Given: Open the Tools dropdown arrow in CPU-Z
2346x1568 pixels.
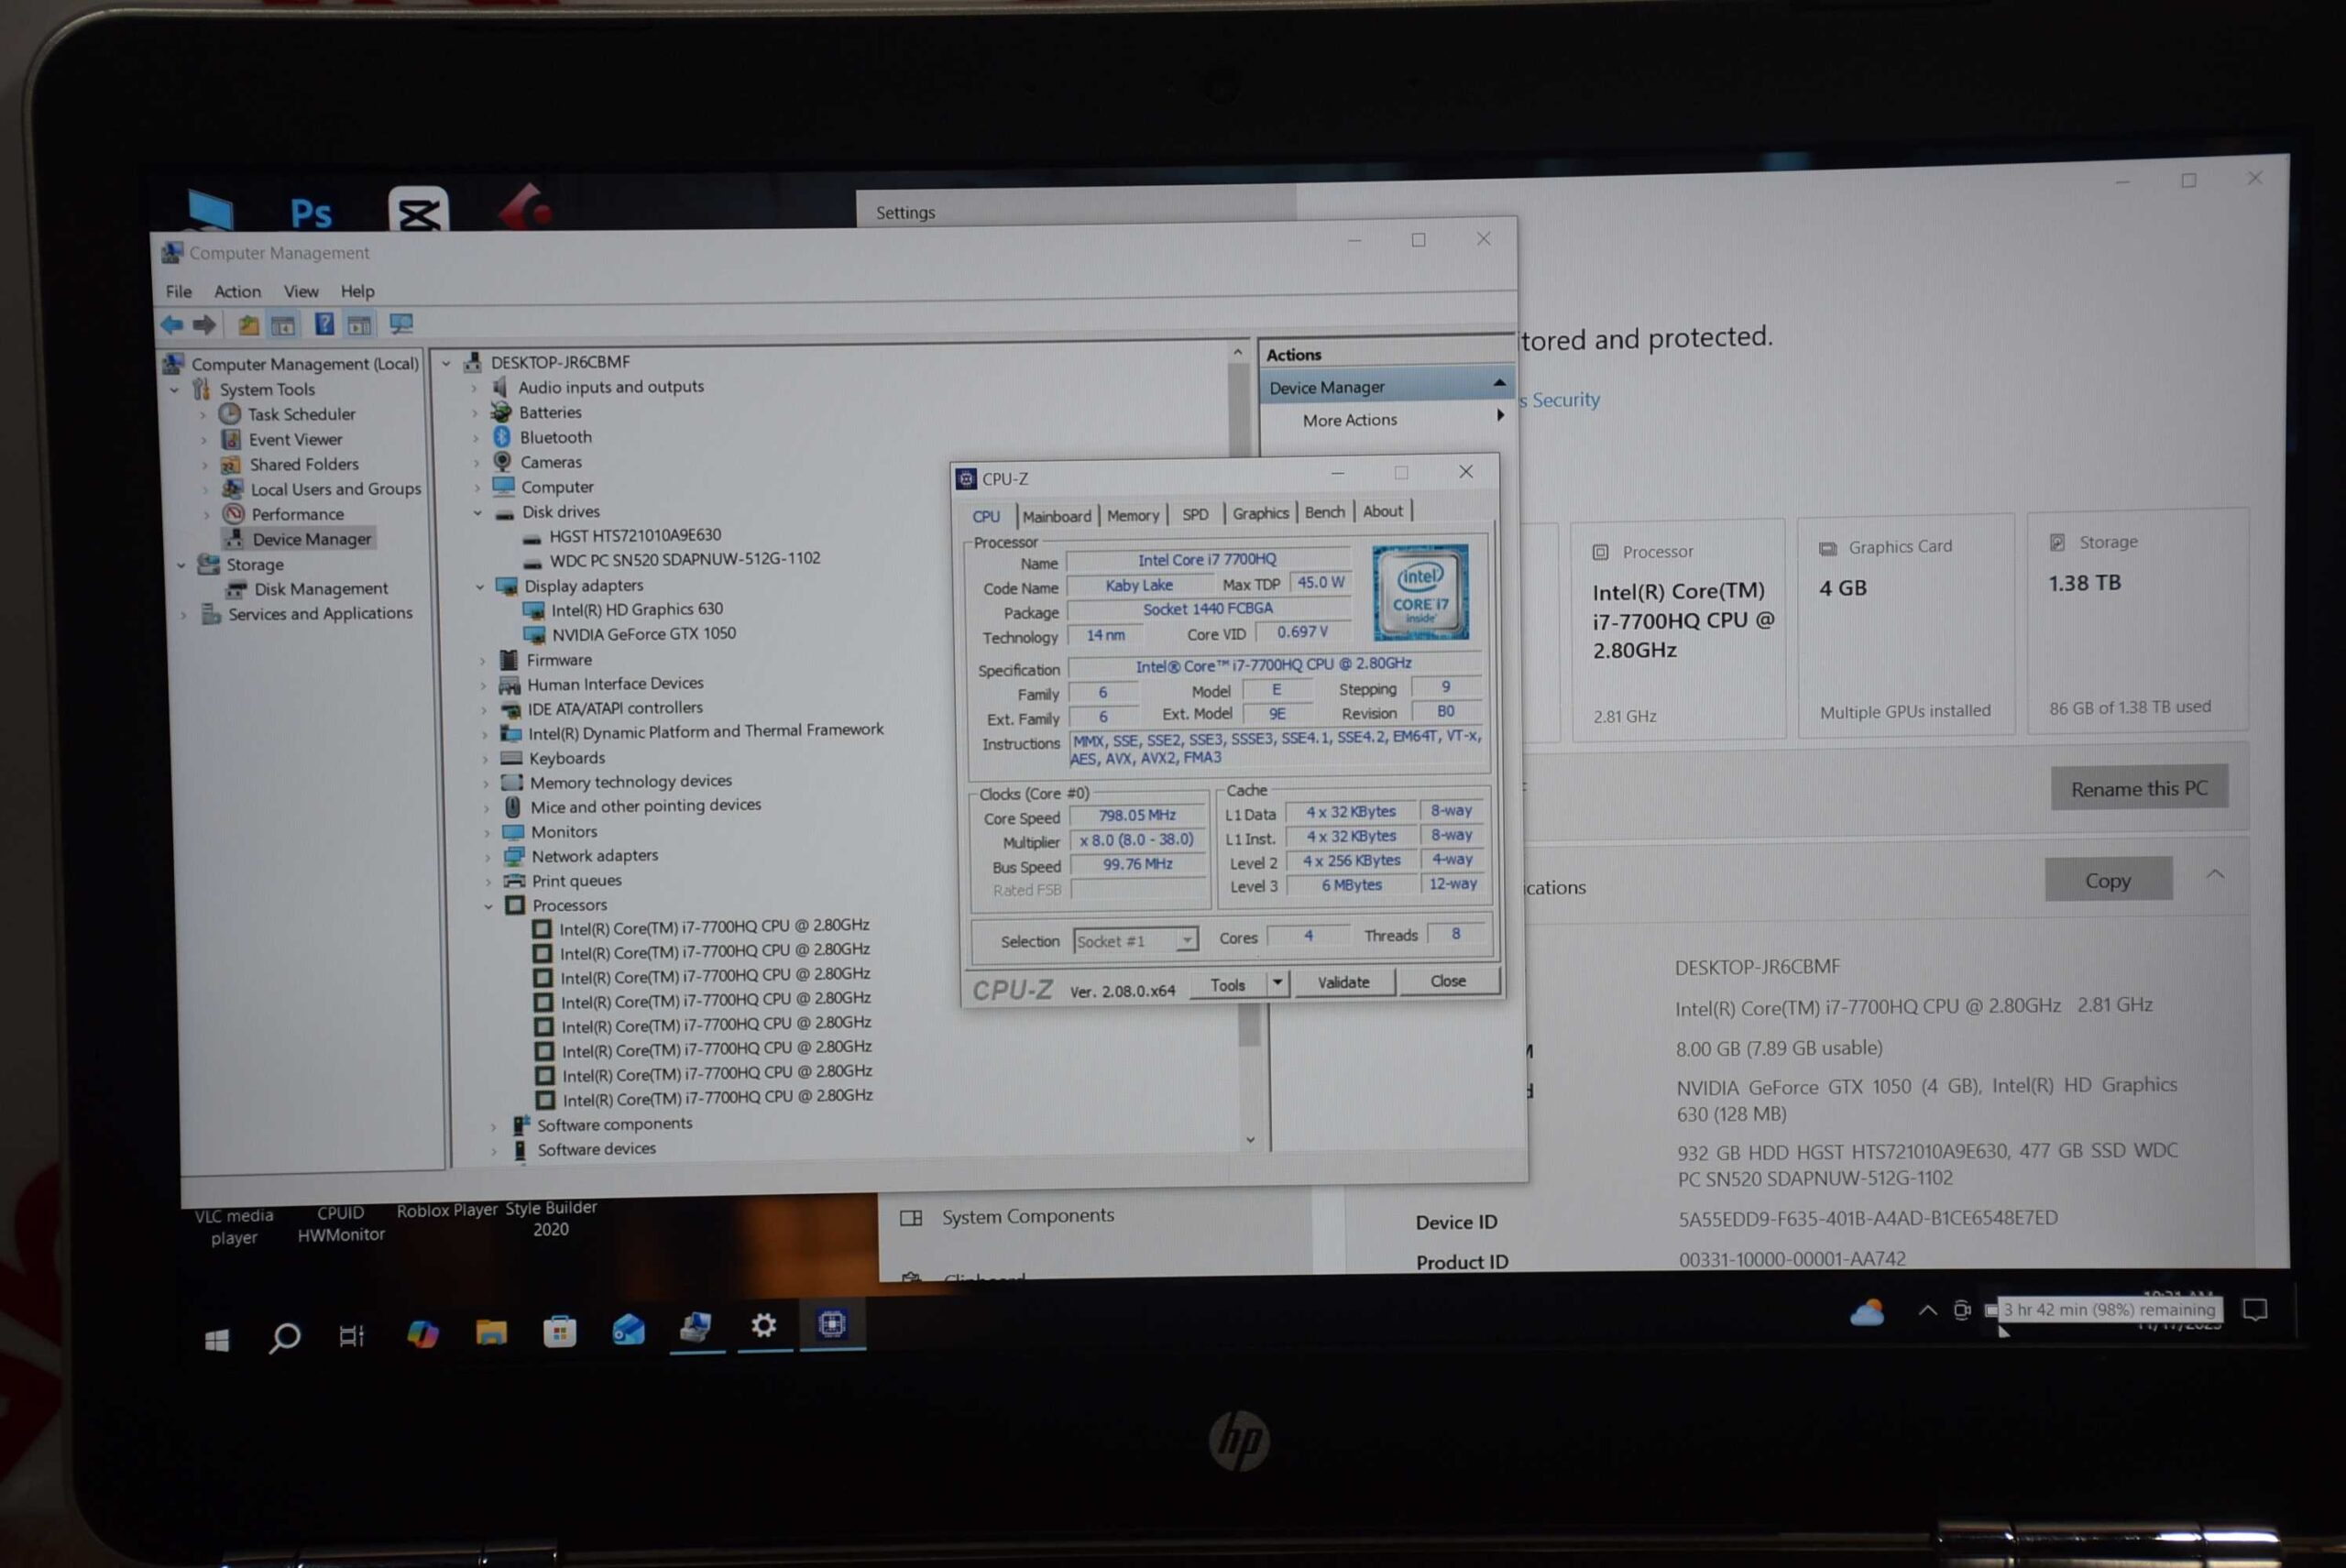Looking at the screenshot, I should [x=1277, y=983].
